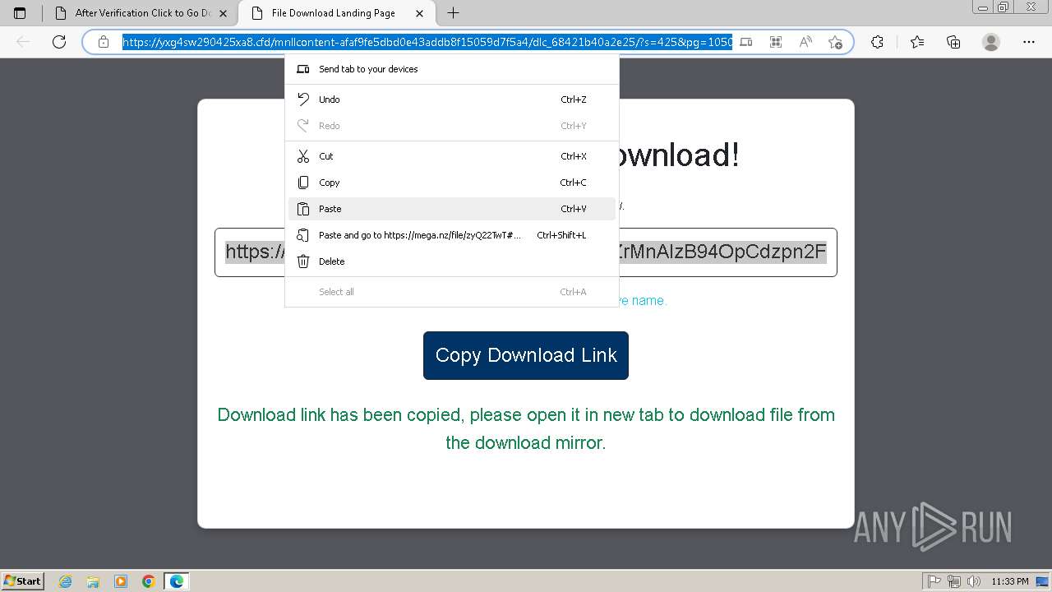Click the Microsoft Edge taskbar icon
Screen dimensions: 1052x592
(x=177, y=581)
